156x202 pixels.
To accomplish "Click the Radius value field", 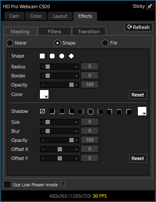I will tap(90, 66).
